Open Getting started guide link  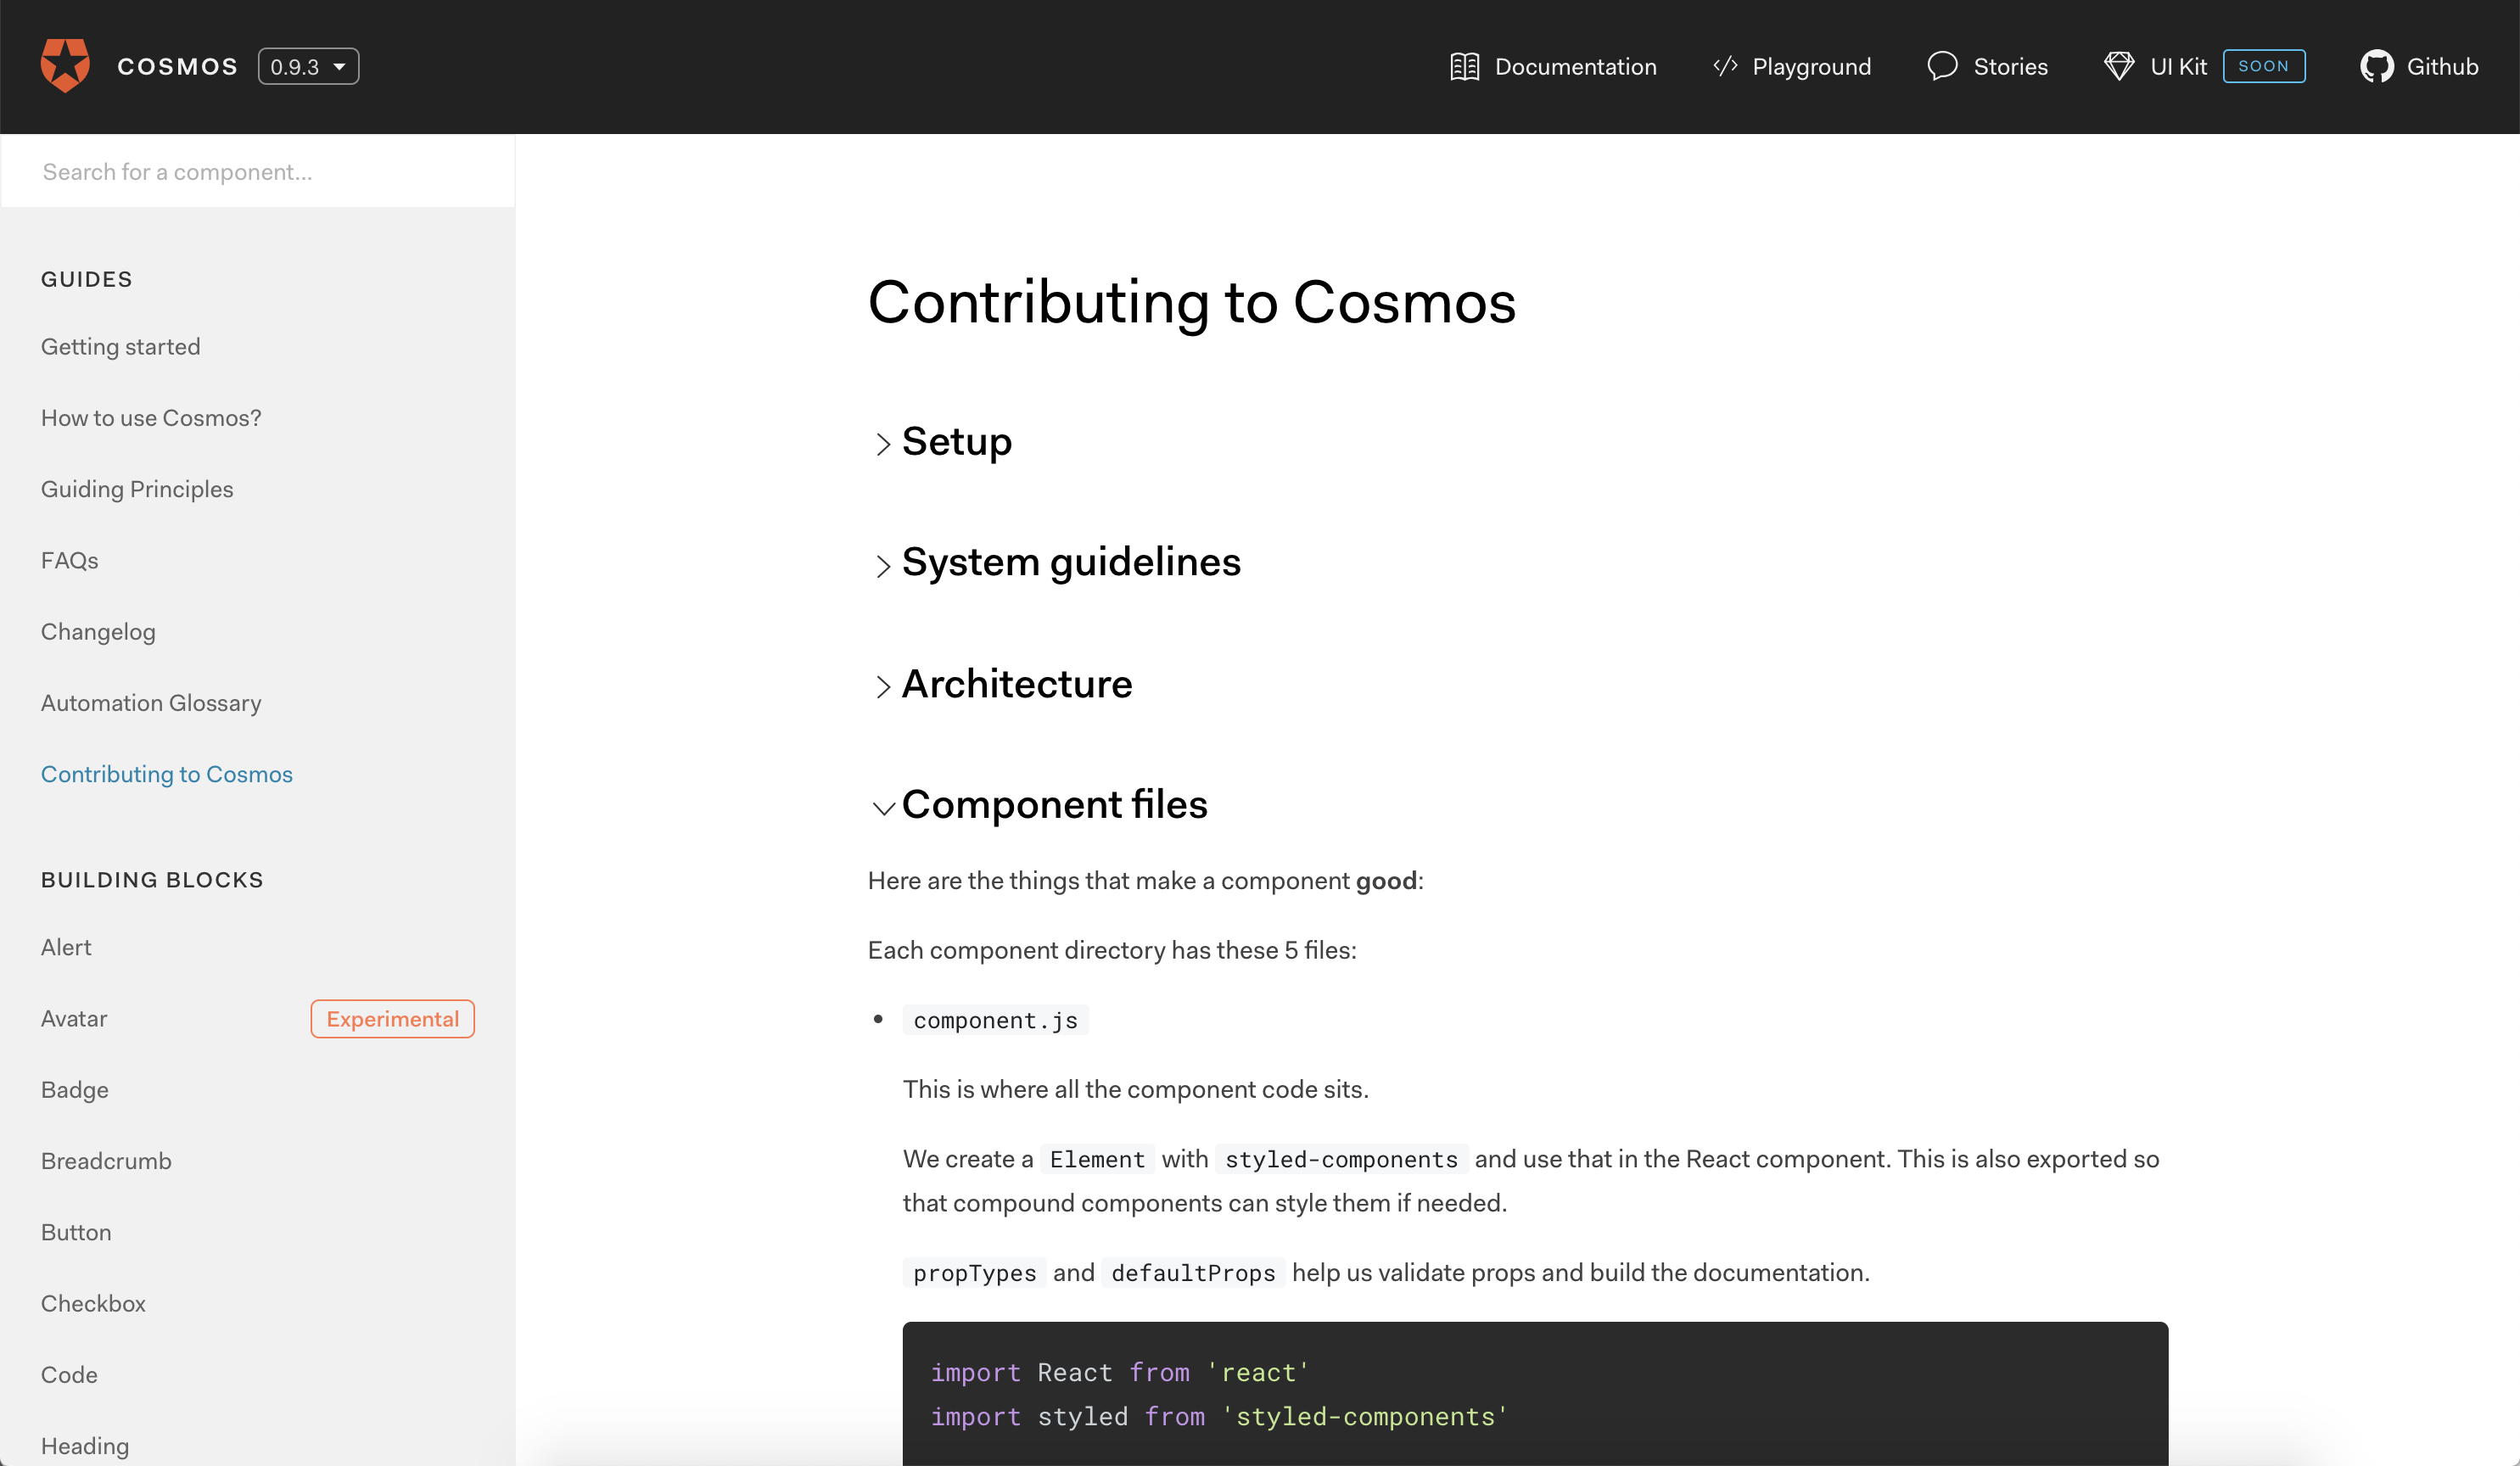coord(120,347)
